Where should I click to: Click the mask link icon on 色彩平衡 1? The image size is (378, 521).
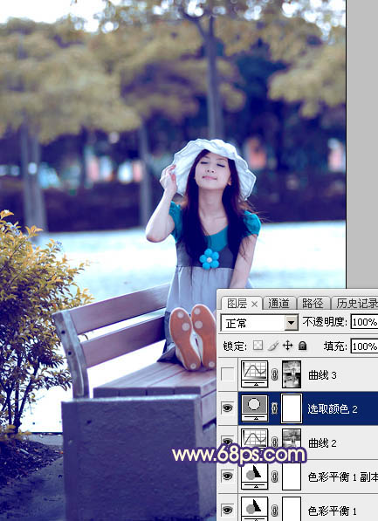[275, 510]
